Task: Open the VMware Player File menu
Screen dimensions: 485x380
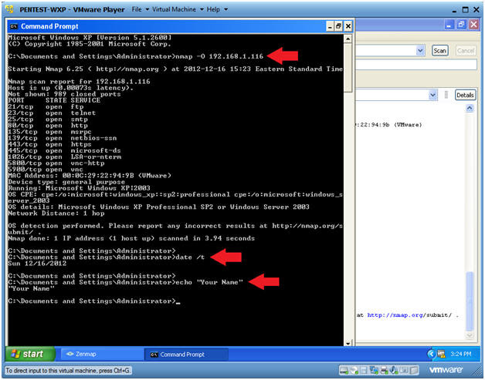Action: pos(140,9)
